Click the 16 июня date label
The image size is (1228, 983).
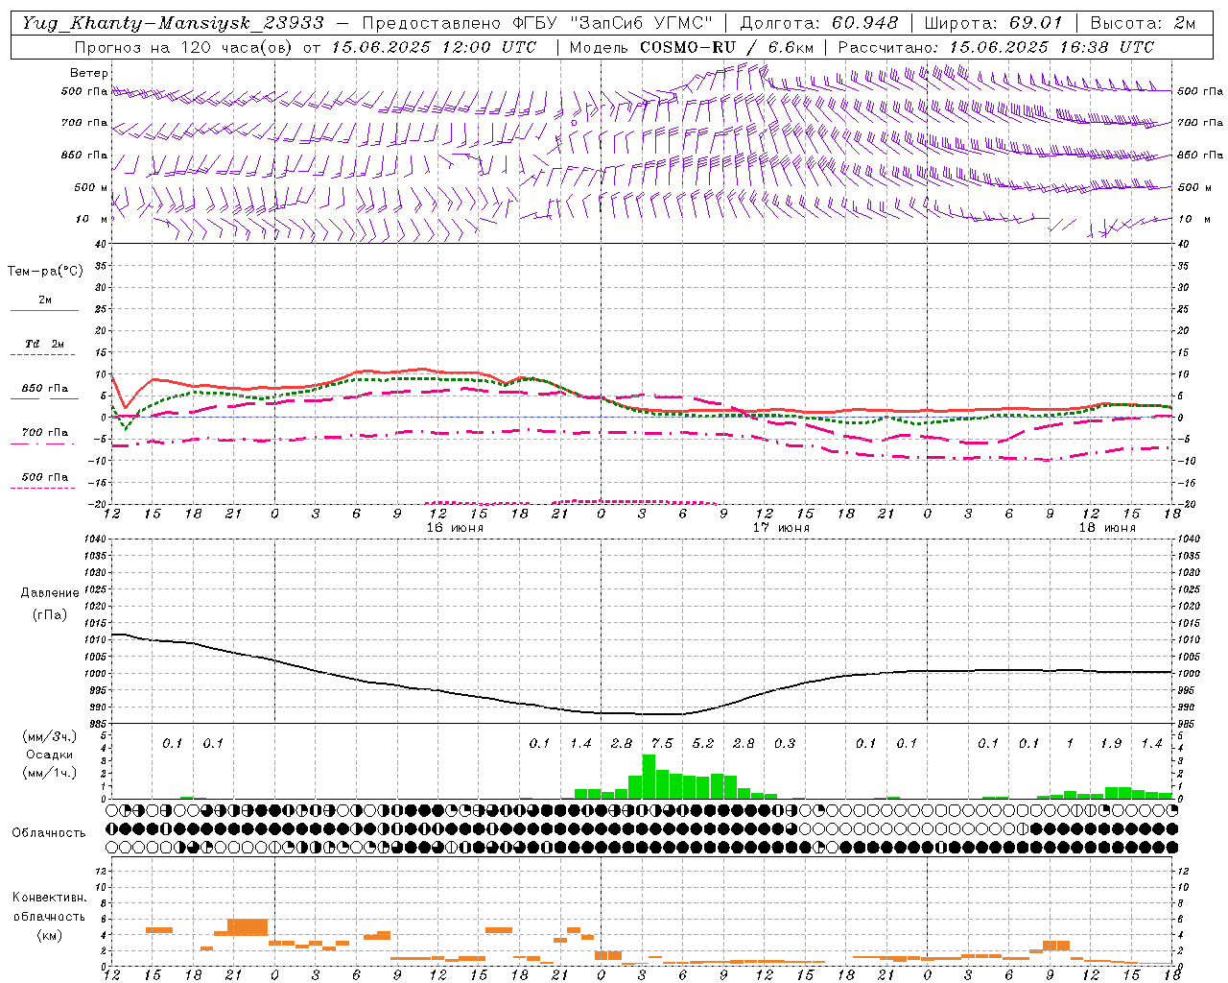pyautogui.click(x=455, y=528)
